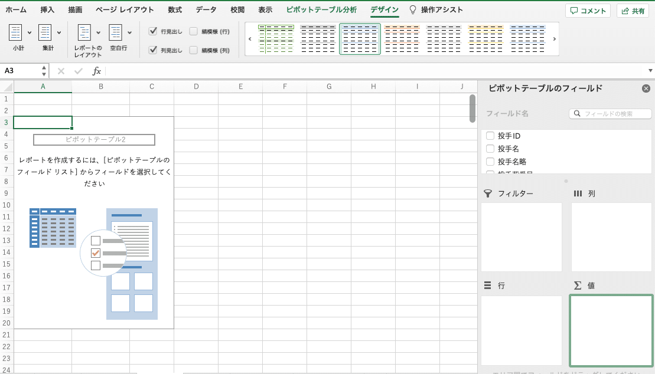This screenshot has width=655, height=374.
Task: Open the 集計 dropdown arrow
Action: pos(59,32)
